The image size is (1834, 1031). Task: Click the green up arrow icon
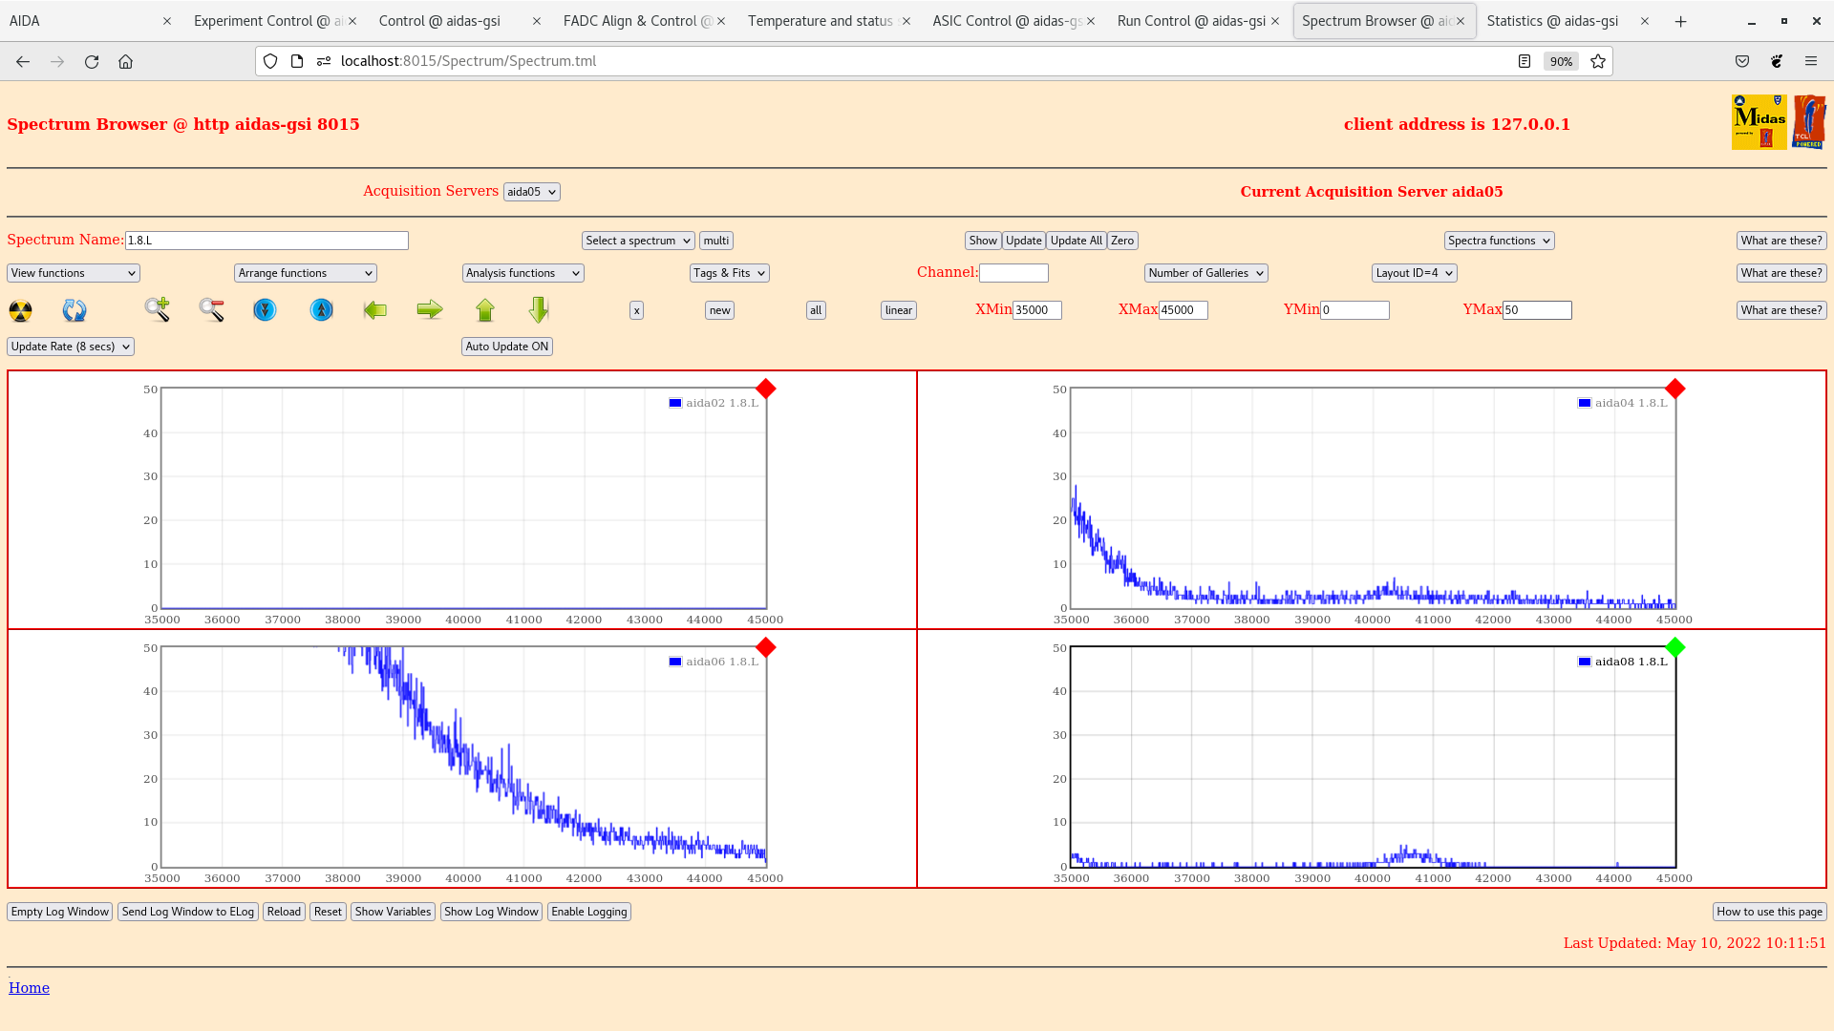point(485,309)
